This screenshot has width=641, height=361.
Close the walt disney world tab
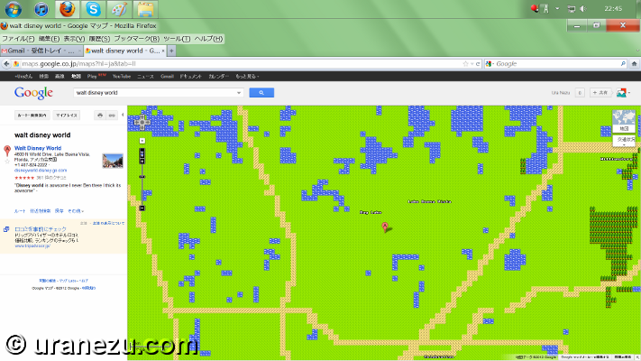coord(163,51)
